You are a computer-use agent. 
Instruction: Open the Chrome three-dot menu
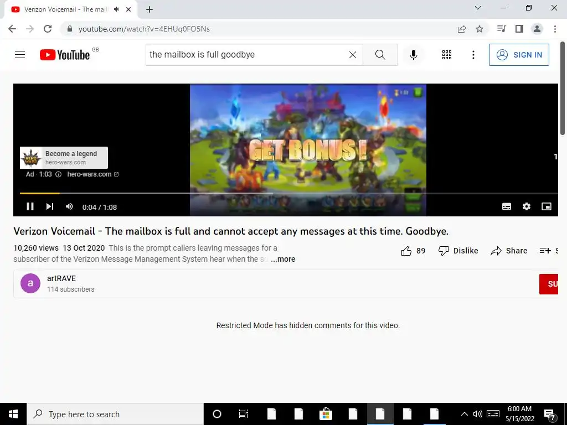(x=555, y=29)
